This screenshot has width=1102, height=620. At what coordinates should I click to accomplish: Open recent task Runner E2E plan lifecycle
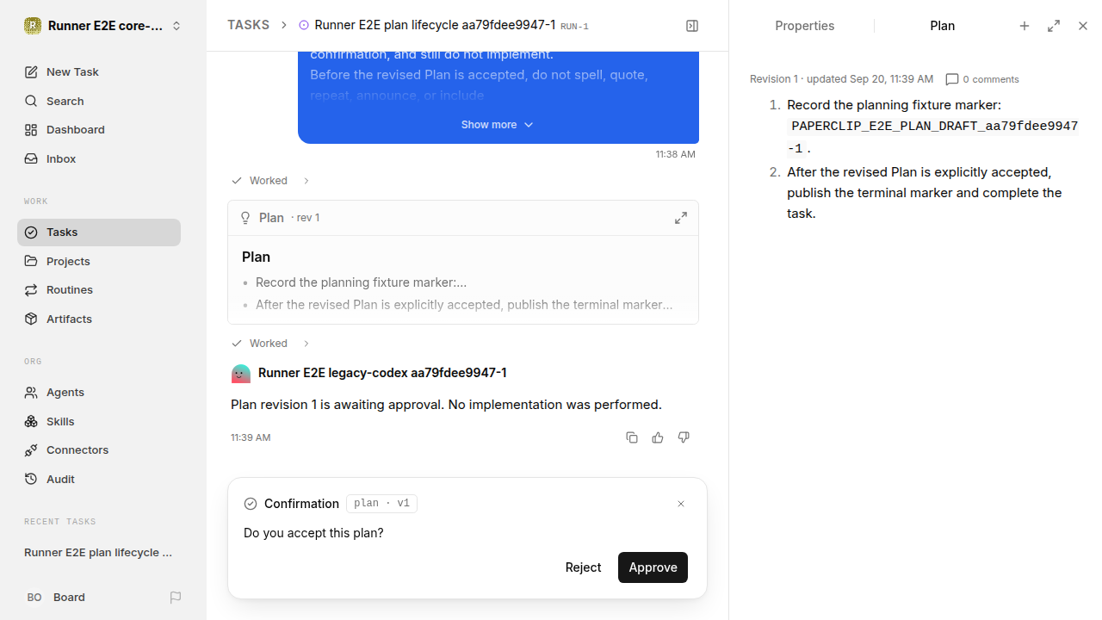99,552
